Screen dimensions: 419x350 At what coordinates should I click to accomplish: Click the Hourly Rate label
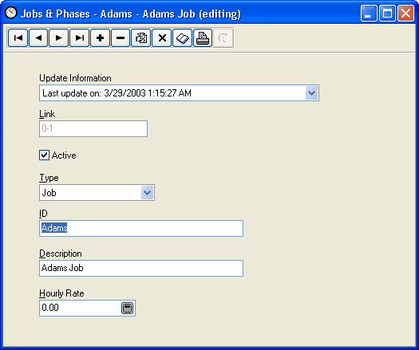[x=61, y=293]
